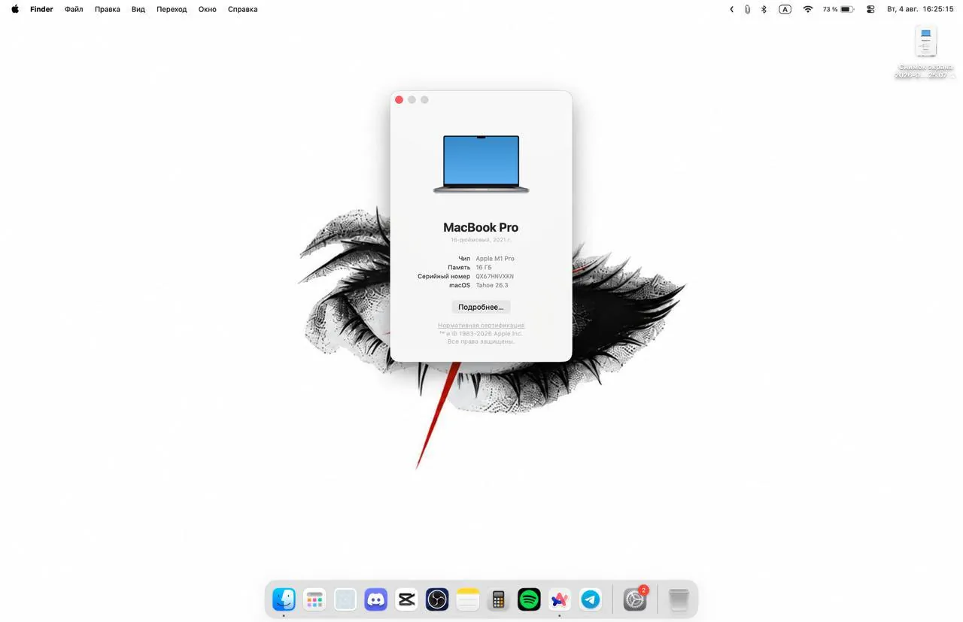
Task: Open the Правка menu
Action: click(x=108, y=9)
